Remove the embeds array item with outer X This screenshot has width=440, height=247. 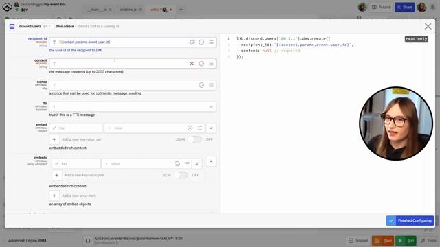pos(211,161)
